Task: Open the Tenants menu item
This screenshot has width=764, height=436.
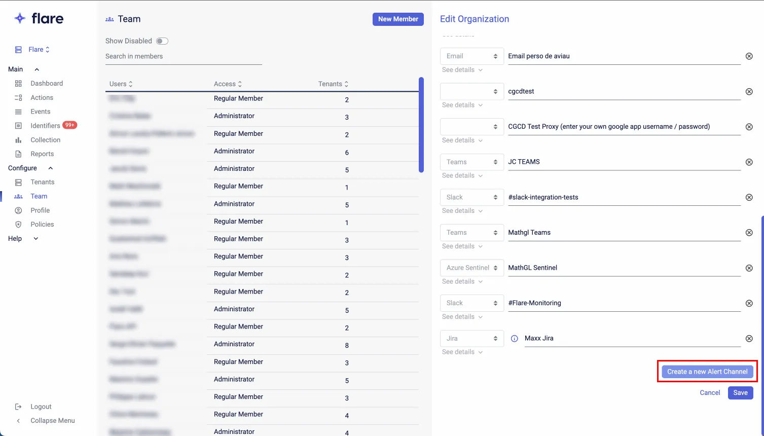Action: [x=43, y=182]
